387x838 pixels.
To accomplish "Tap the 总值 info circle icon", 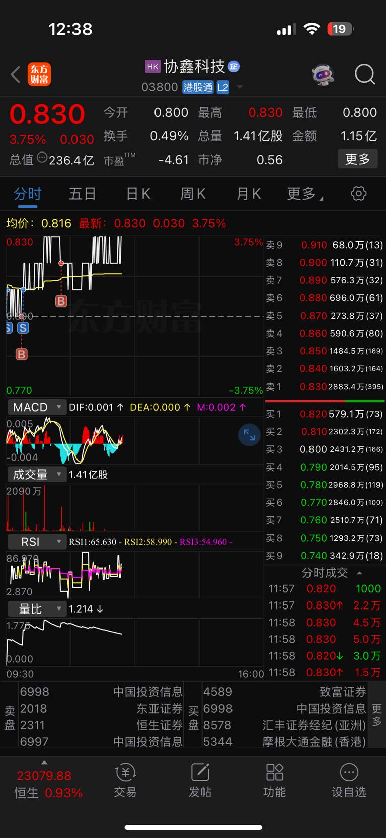I will (x=42, y=158).
